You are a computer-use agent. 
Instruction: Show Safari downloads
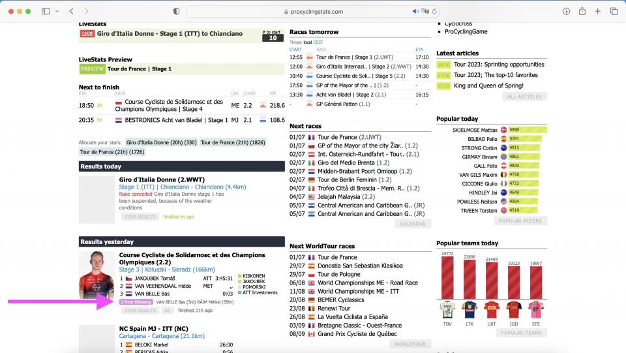(566, 11)
